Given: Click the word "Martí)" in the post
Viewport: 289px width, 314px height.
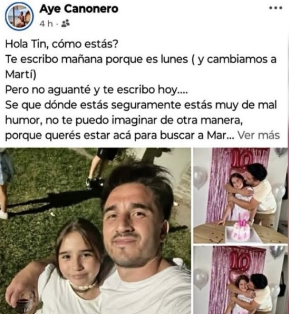Looking at the screenshot, I should (x=21, y=75).
